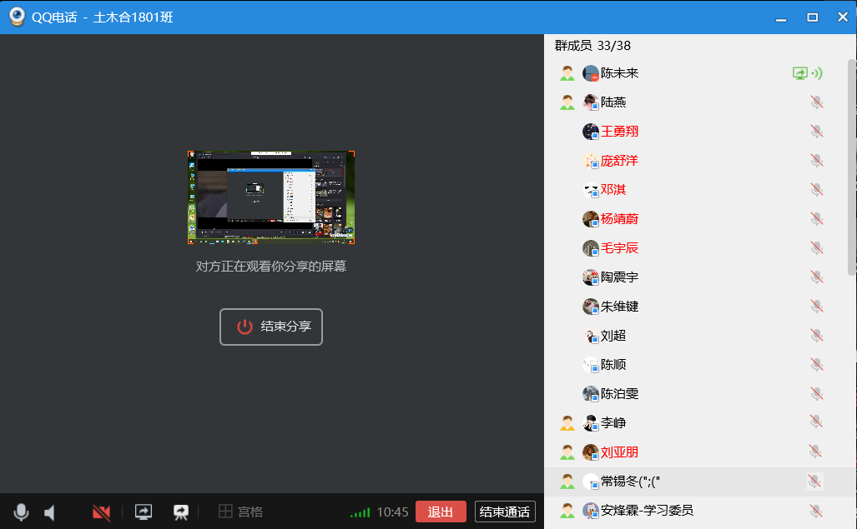Switch to 宫格 grid view
This screenshot has height=529, width=857.
pos(240,512)
